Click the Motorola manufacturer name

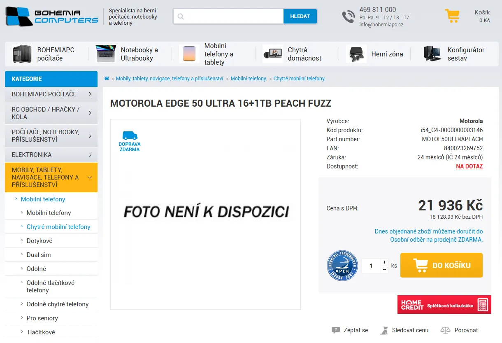click(471, 121)
